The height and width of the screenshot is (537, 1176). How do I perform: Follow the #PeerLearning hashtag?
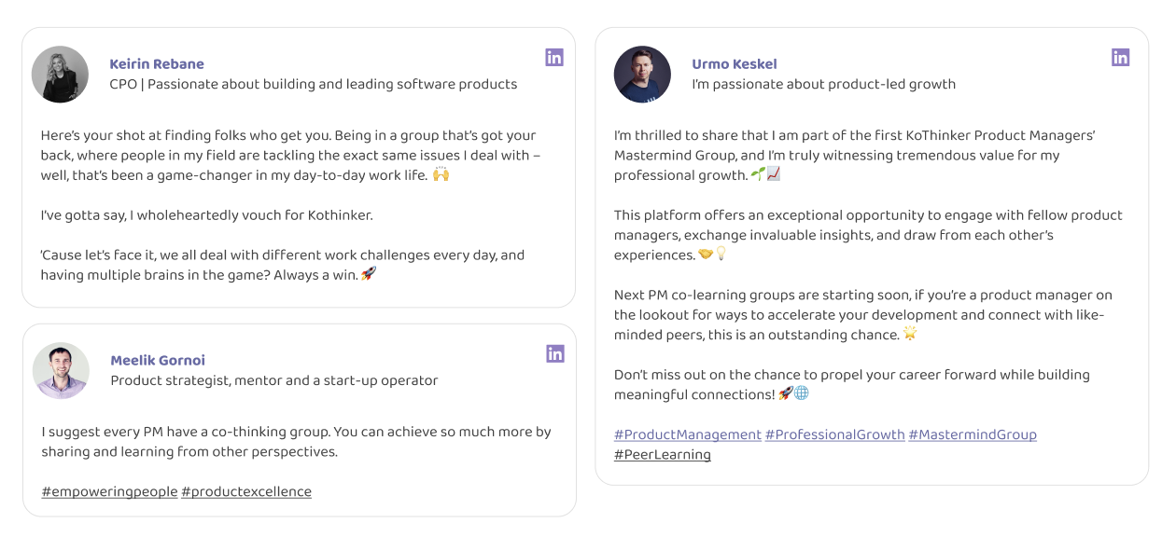pos(663,455)
